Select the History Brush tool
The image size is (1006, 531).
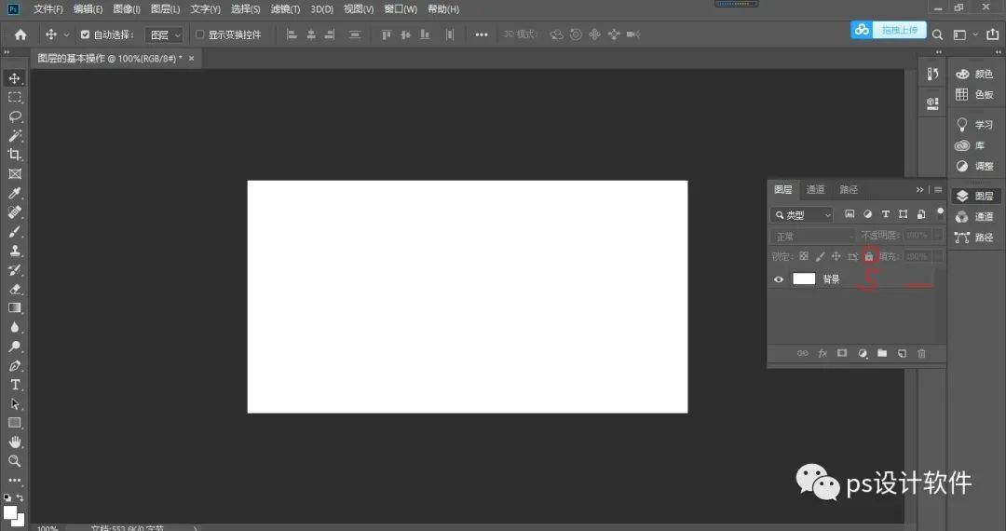[x=15, y=270]
